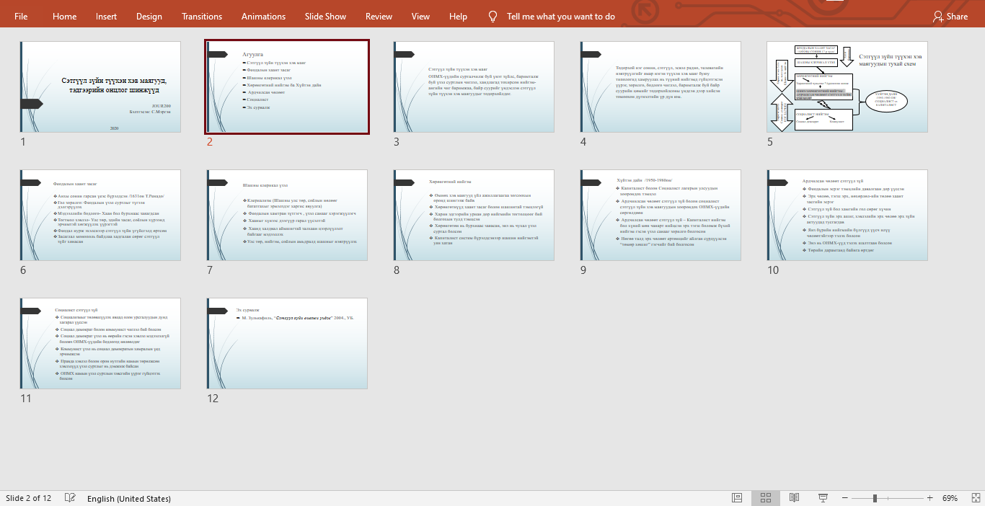Viewport: 985px width, 506px height.
Task: Open the File menu
Action: point(21,16)
